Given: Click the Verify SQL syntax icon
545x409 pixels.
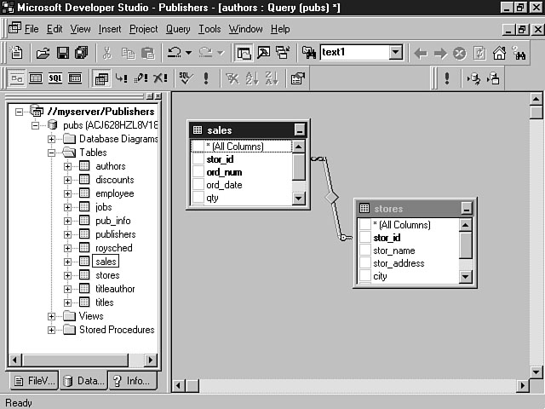Looking at the screenshot, I should coord(185,78).
